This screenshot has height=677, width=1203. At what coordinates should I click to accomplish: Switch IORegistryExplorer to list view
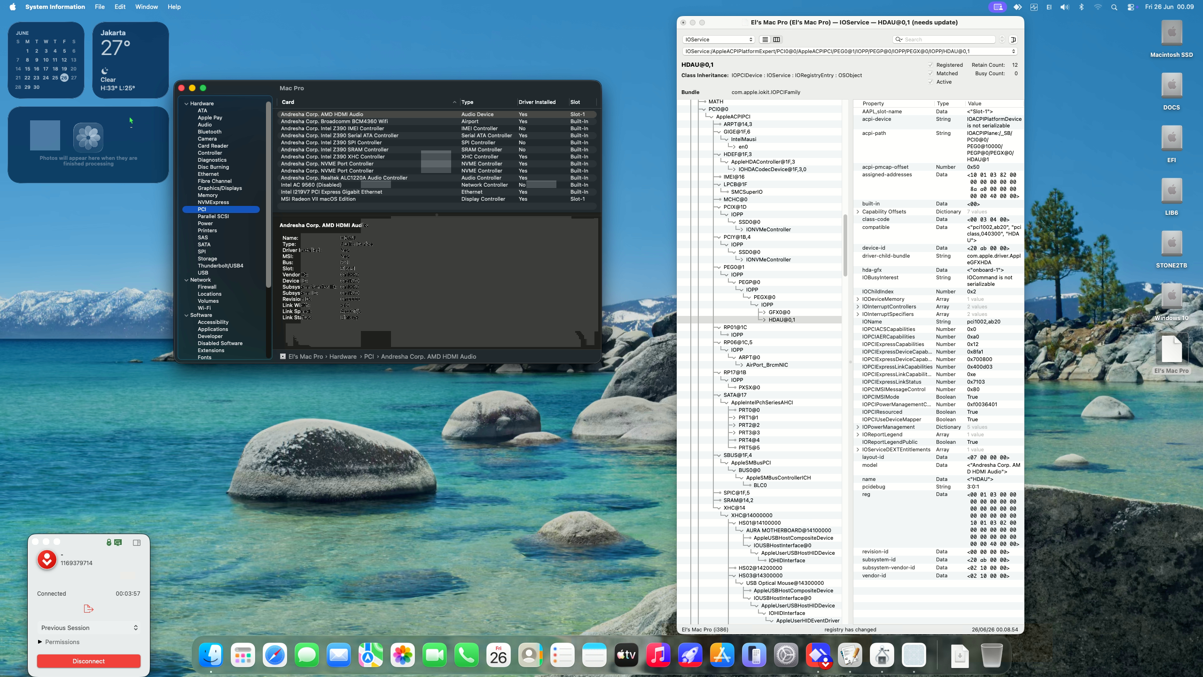click(765, 39)
